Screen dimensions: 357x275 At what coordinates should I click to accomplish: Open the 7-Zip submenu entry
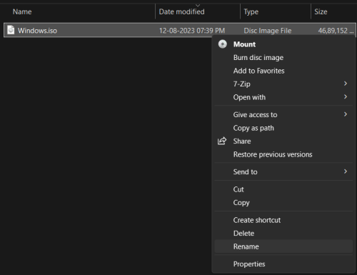(283, 84)
